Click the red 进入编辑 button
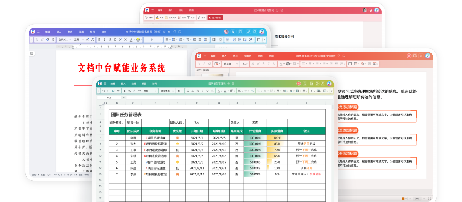 (x=214, y=18)
